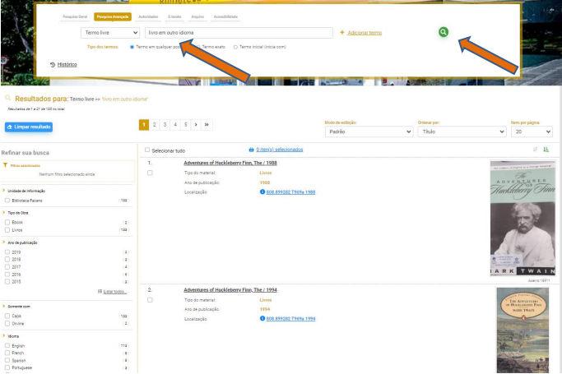The image size is (562, 374).
Task: Click the green list icon above the results
Action: tap(546, 150)
